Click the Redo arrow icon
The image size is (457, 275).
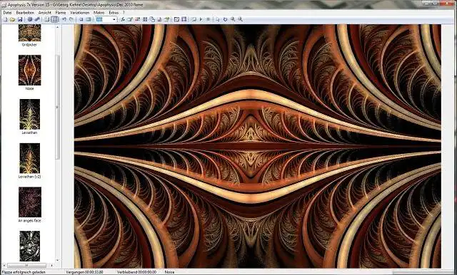[x=71, y=19]
